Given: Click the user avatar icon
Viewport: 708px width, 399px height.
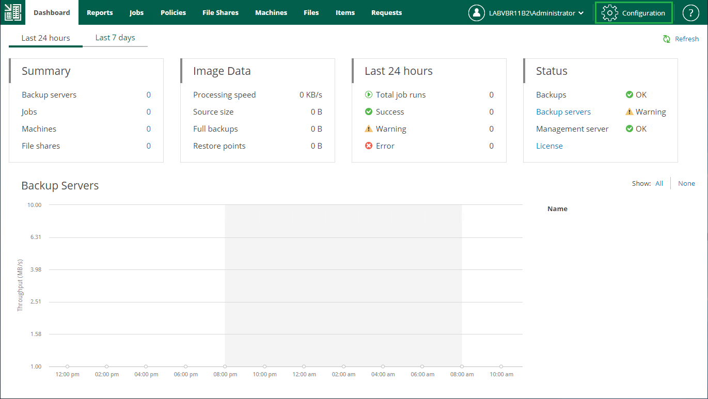Looking at the screenshot, I should [476, 13].
